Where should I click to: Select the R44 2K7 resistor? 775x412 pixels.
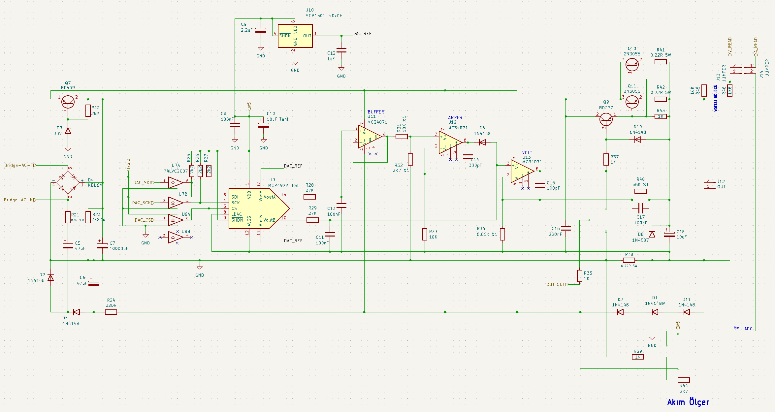684,380
